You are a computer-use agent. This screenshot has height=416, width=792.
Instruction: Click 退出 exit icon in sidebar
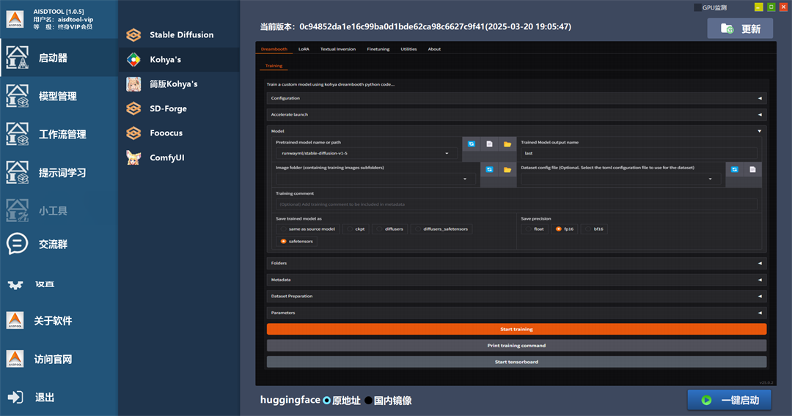[x=16, y=397]
